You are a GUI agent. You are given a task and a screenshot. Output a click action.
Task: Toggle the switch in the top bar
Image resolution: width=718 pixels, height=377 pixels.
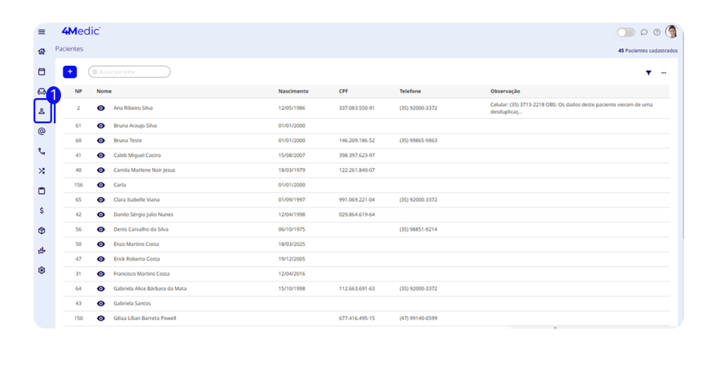tap(625, 32)
